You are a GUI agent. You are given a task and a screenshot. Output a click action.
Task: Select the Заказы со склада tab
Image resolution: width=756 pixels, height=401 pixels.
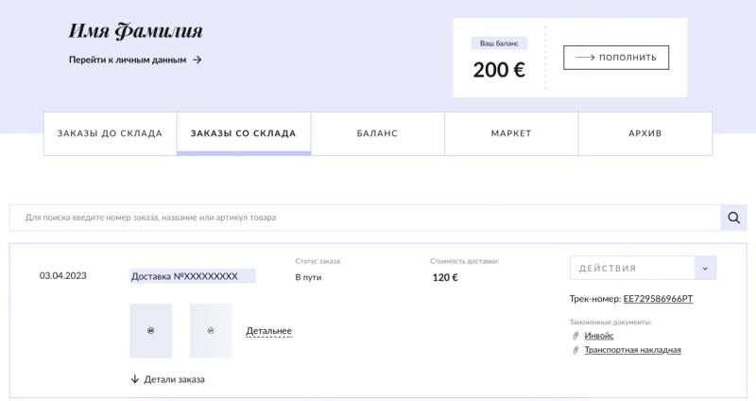(x=244, y=133)
